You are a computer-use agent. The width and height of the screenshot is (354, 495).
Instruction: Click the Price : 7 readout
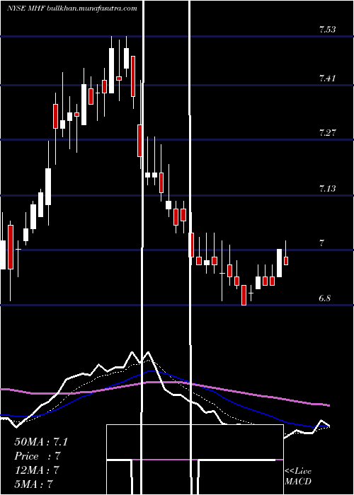pos(38,456)
